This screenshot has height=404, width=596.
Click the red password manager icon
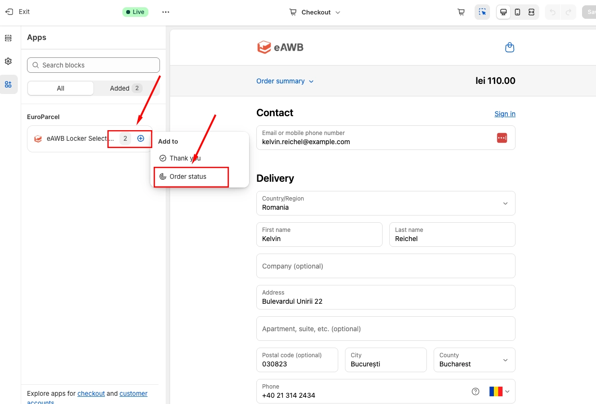click(502, 138)
